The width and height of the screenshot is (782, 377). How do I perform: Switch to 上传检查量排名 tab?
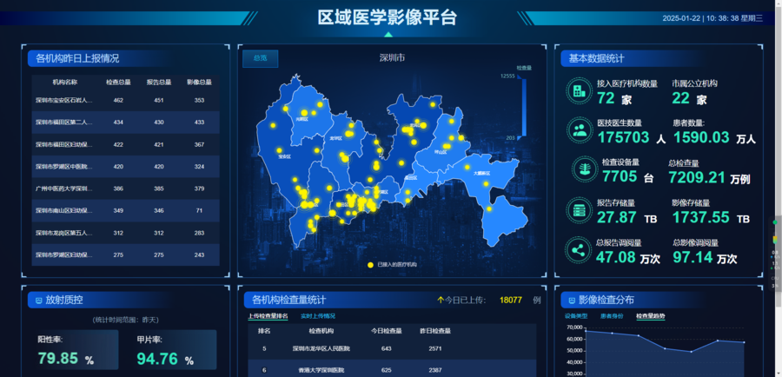pyautogui.click(x=268, y=316)
